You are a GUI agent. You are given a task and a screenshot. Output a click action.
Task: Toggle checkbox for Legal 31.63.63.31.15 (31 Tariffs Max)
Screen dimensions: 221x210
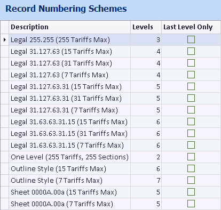tap(191, 133)
